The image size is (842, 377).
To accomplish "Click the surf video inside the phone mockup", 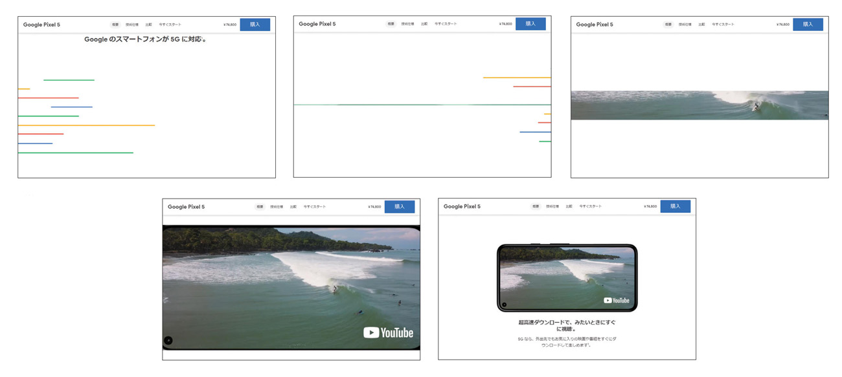I will pyautogui.click(x=567, y=278).
